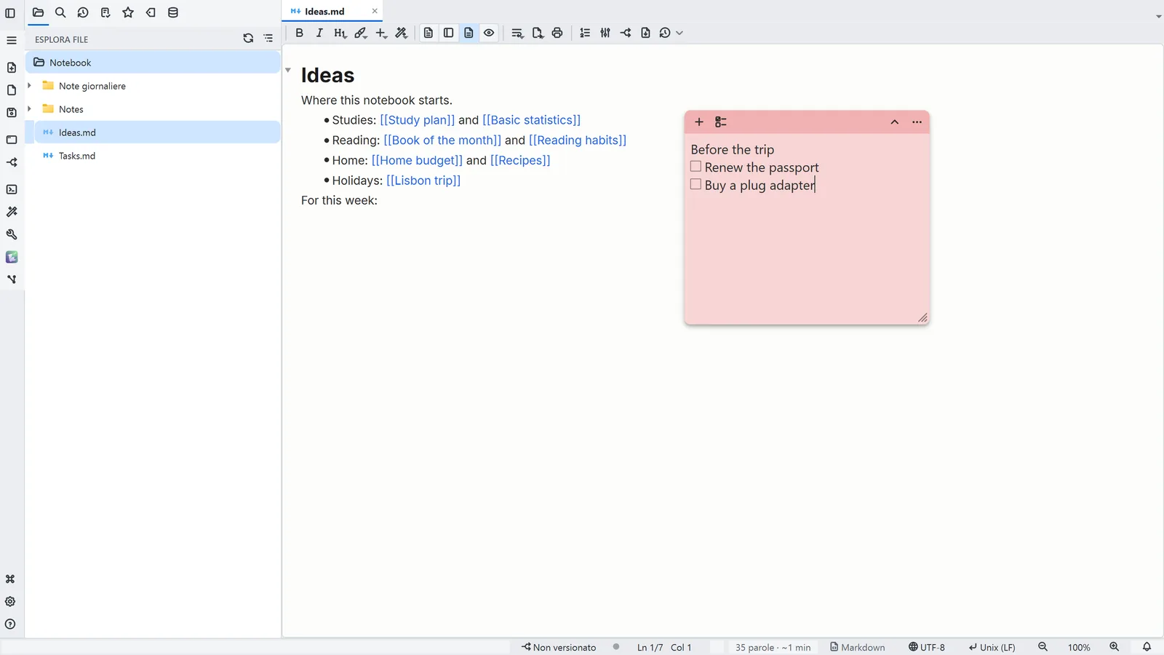This screenshot has height=655, width=1164.
Task: Apply bold formatting
Action: [x=299, y=33]
